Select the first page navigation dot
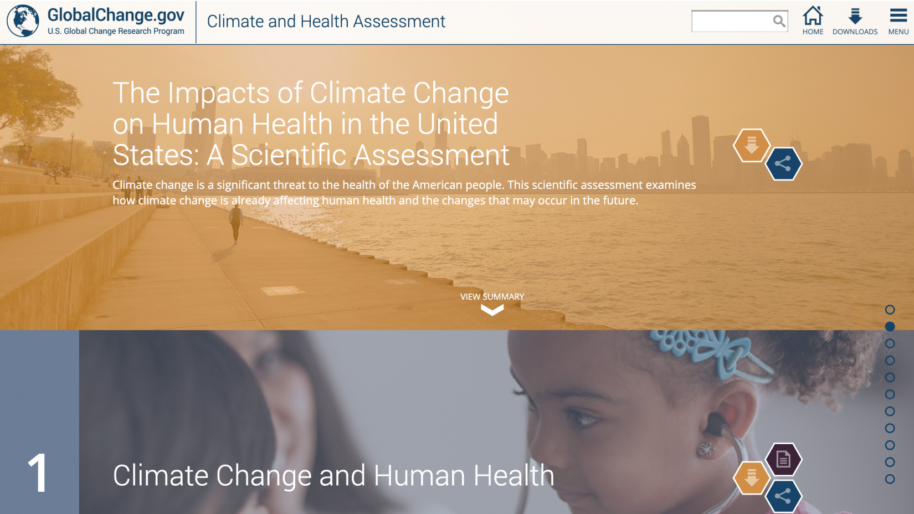The height and width of the screenshot is (514, 914). pyautogui.click(x=890, y=310)
